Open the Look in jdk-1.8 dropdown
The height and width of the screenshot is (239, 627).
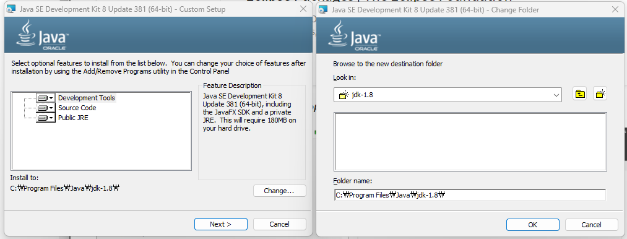(448, 95)
